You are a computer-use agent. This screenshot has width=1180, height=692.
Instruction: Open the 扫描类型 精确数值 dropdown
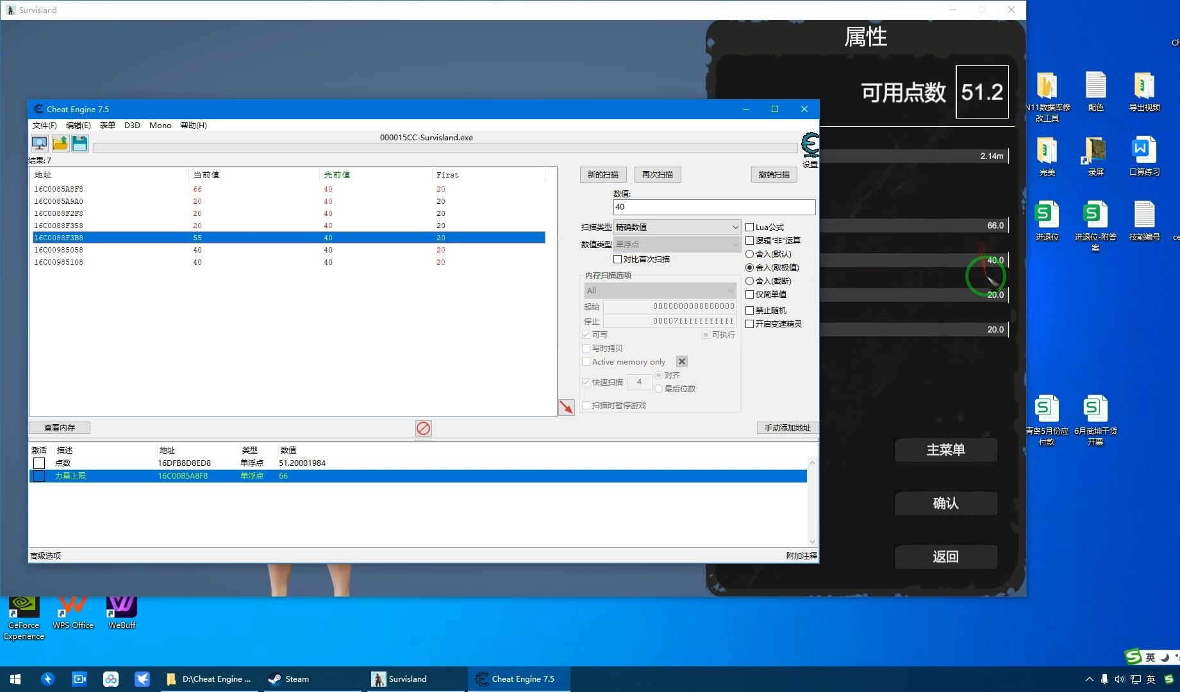click(x=677, y=227)
